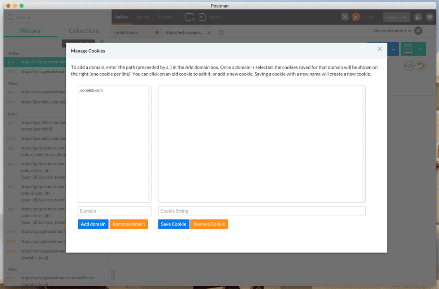This screenshot has width=439, height=289.
Task: Open the No environment dropdown
Action: click(392, 31)
